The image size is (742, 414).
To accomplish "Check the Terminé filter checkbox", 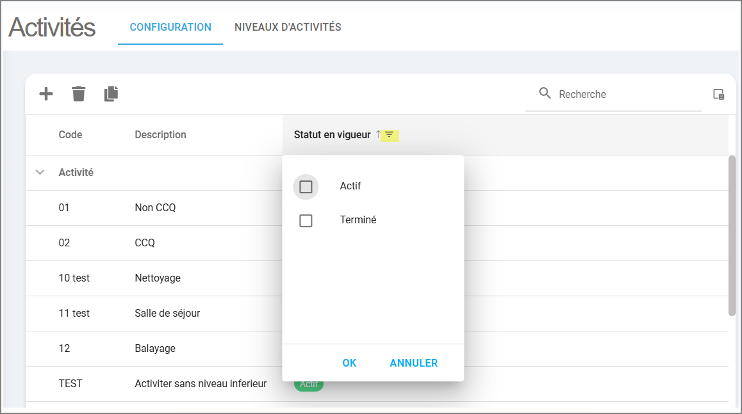I will 306,221.
